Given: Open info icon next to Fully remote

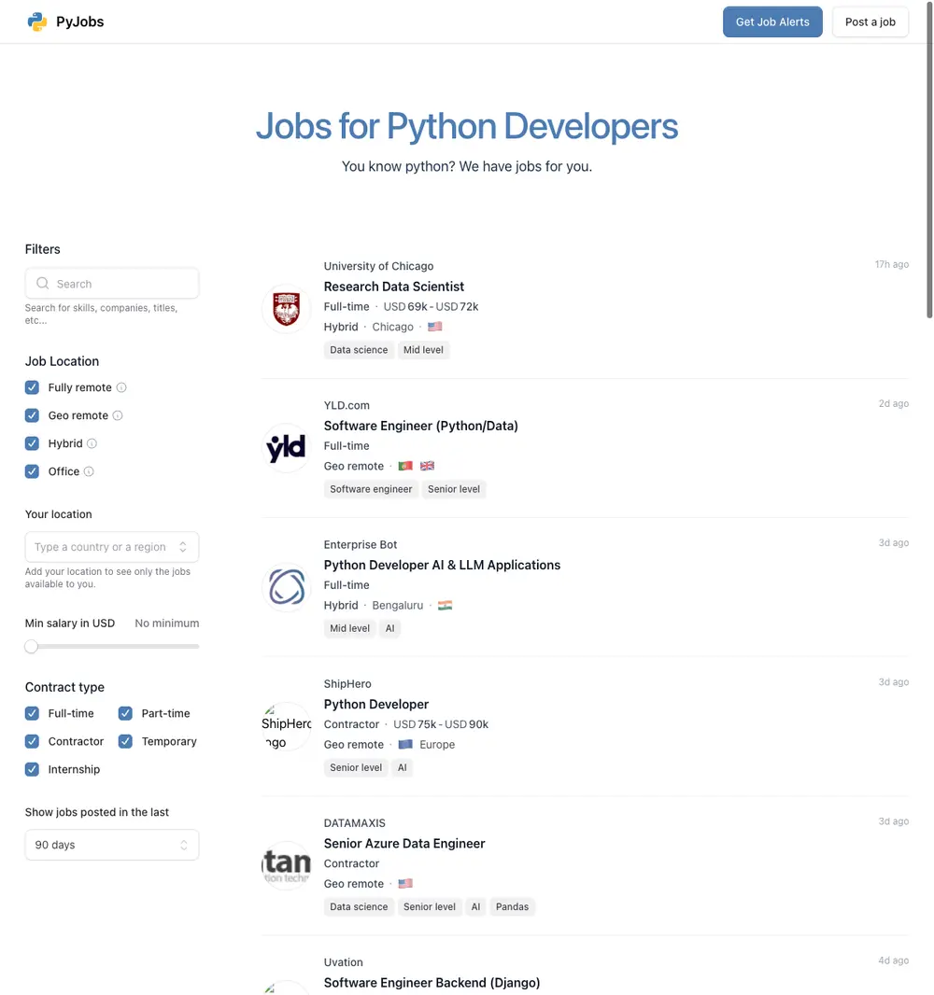Looking at the screenshot, I should coord(121,387).
